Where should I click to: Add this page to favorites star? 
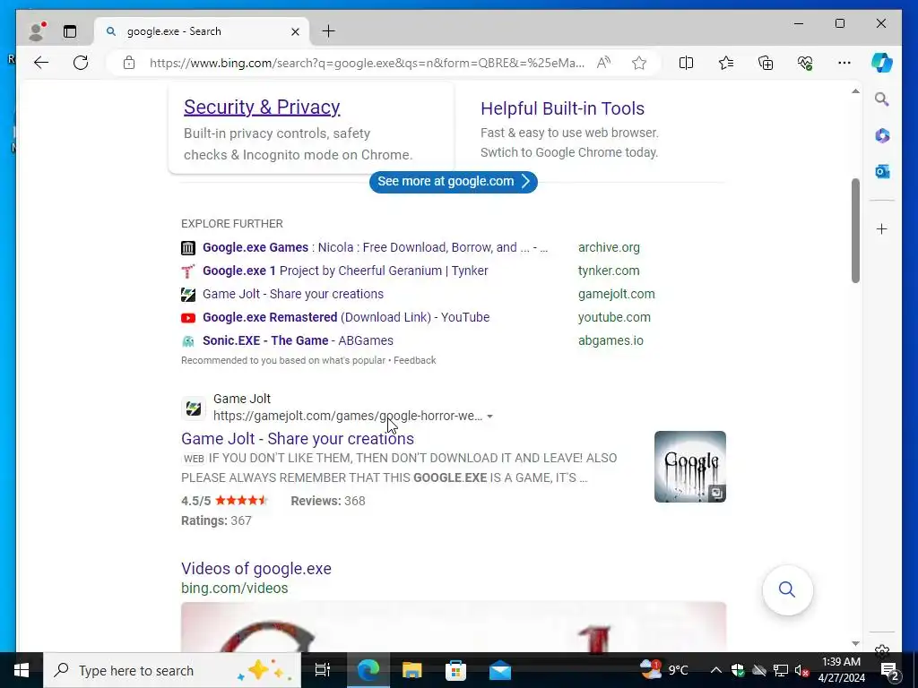[639, 63]
